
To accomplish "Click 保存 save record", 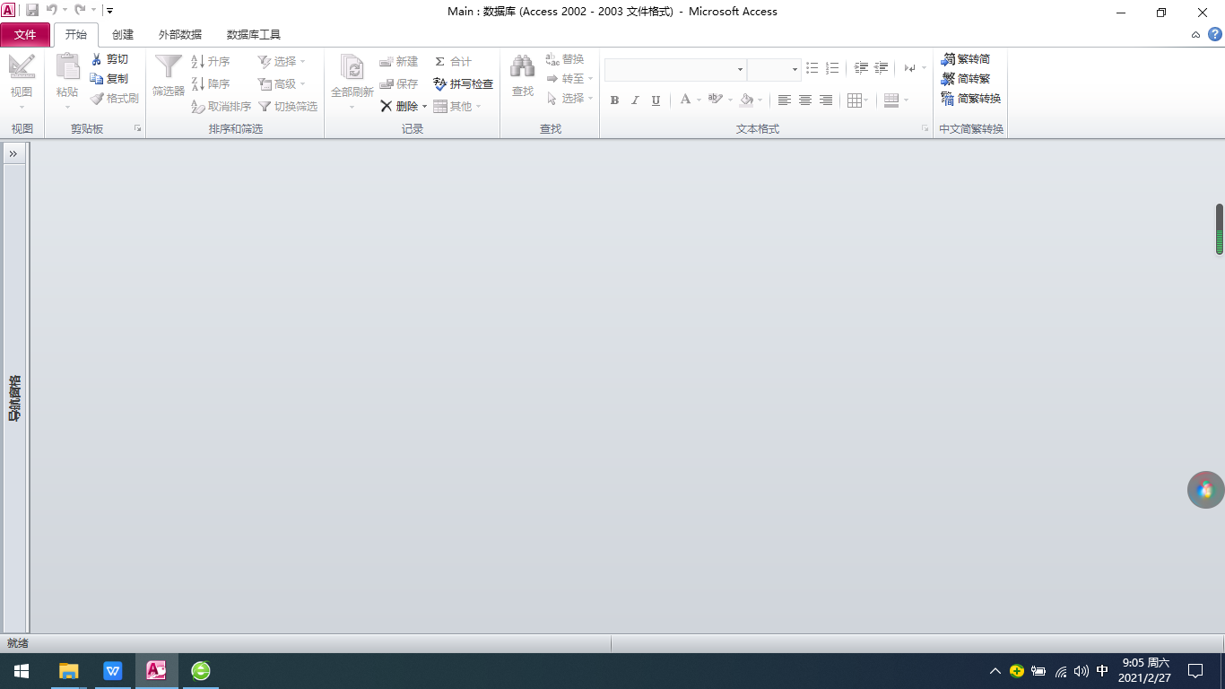I will coord(399,84).
